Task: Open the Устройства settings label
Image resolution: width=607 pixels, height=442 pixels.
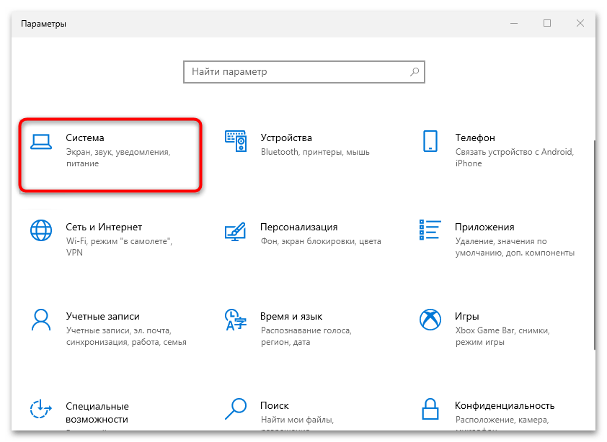Action: click(x=285, y=137)
